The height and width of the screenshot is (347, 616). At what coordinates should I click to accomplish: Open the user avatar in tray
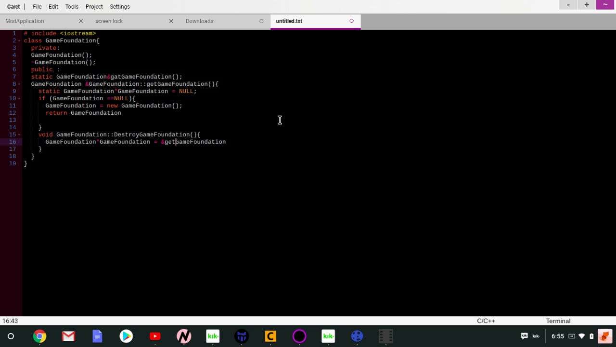[605, 336]
